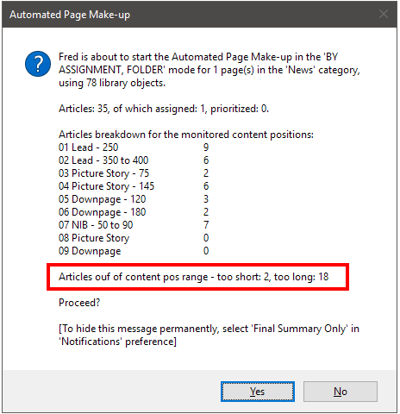
Task: Click the No button to cancel
Action: [x=341, y=392]
